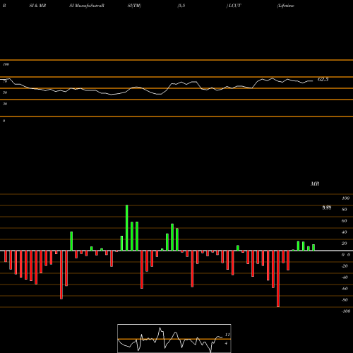This screenshot has width=353, height=353.
Task: Click the '11' label in mini chart
Action: pyautogui.click(x=227, y=335)
